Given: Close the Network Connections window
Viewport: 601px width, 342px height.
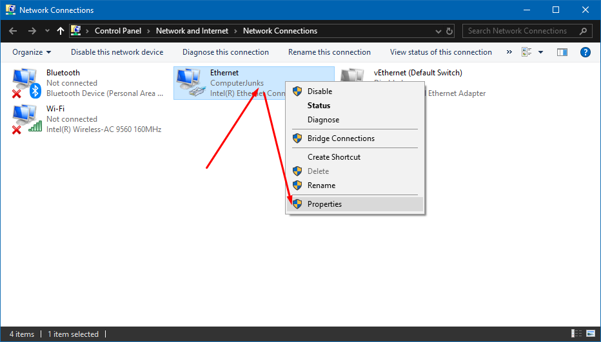Looking at the screenshot, I should 586,10.
